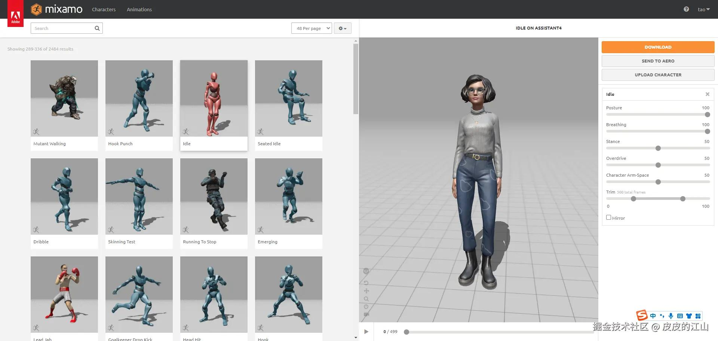This screenshot has height=341, width=718.
Task: Select the zoom magnifier icon in viewport
Action: coord(366,299)
